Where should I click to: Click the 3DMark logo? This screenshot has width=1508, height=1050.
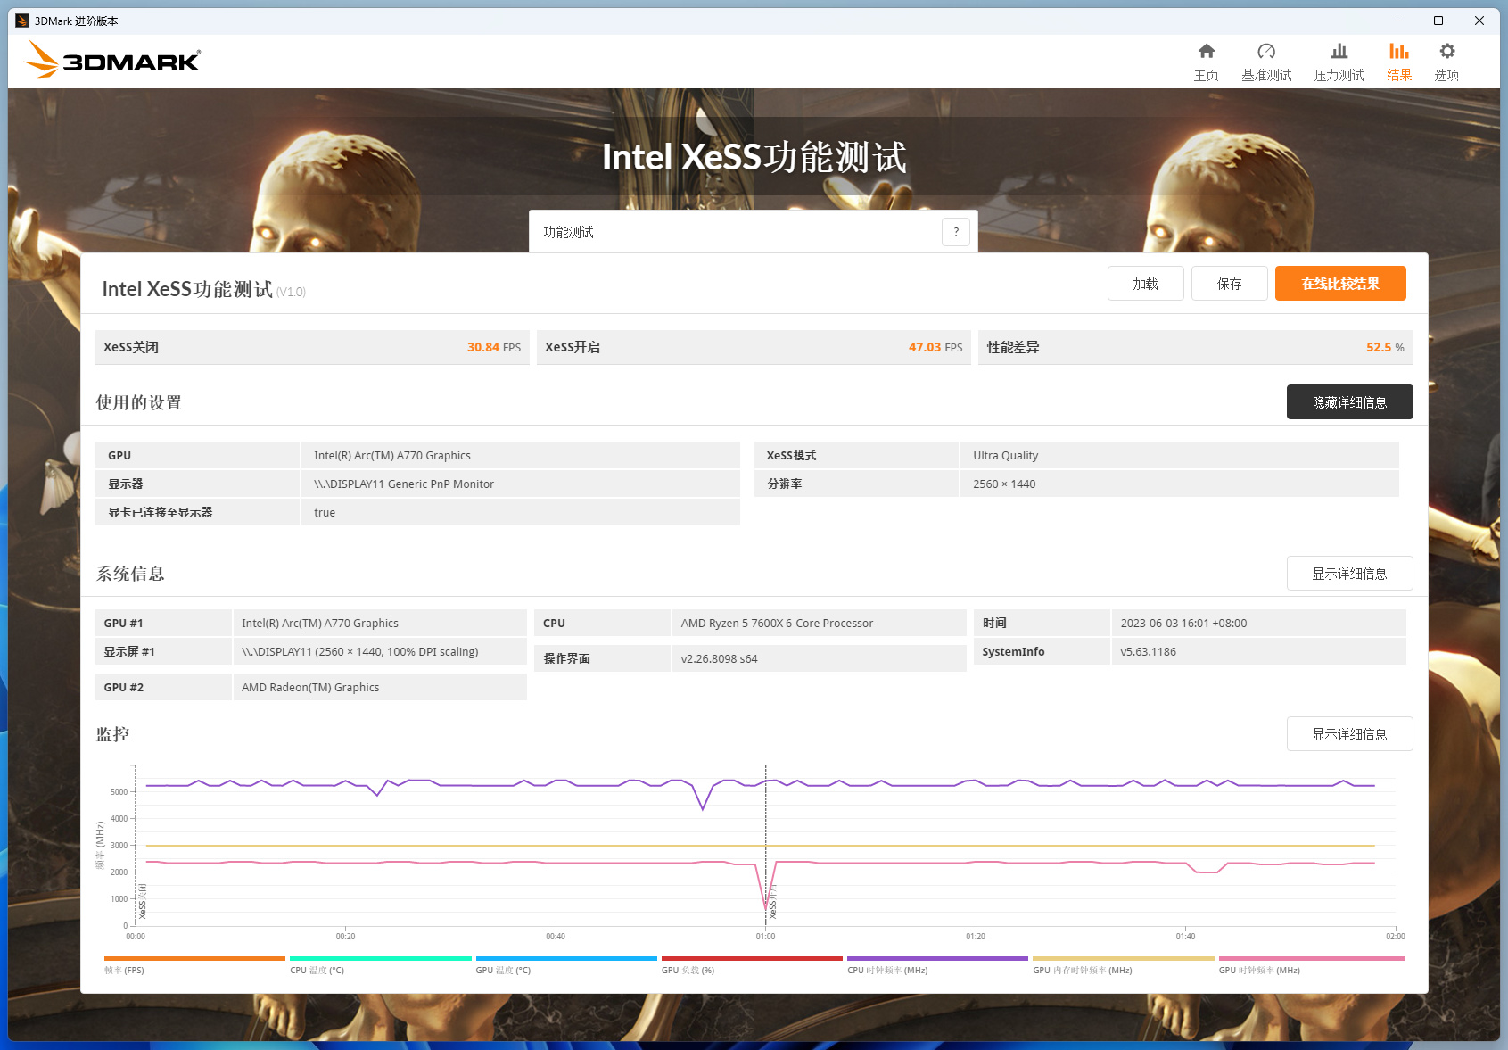click(x=112, y=60)
